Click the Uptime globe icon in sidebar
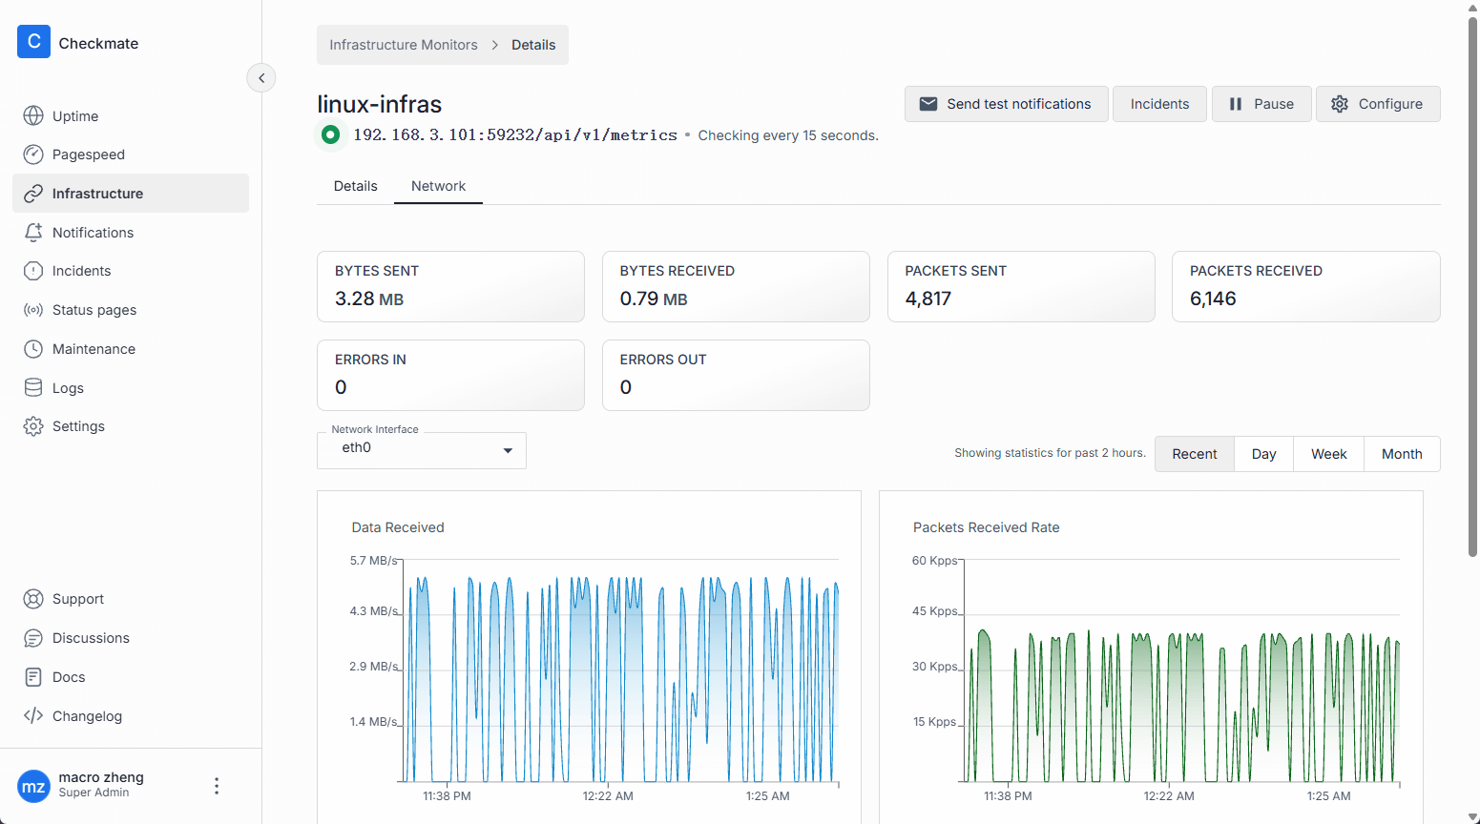This screenshot has width=1480, height=824. pos(33,116)
